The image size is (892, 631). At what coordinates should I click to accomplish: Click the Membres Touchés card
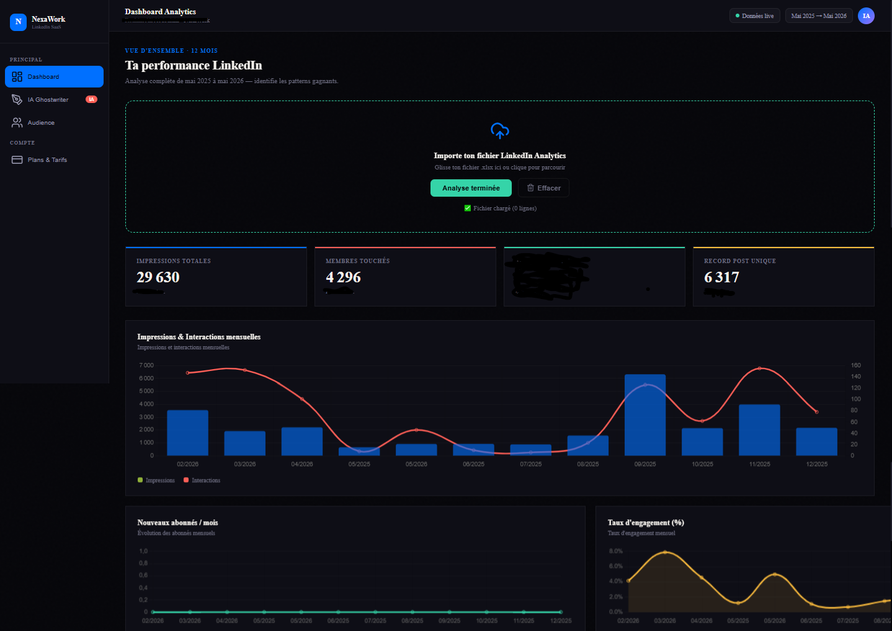(x=405, y=277)
